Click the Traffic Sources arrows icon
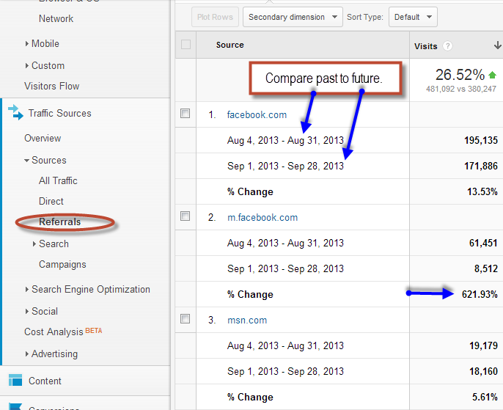Viewport: 503px width, 410px height. [x=15, y=113]
